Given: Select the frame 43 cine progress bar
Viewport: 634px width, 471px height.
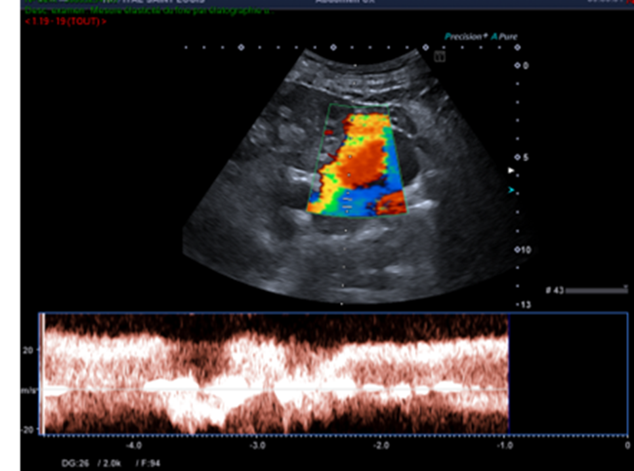Looking at the screenshot, I should pyautogui.click(x=595, y=290).
